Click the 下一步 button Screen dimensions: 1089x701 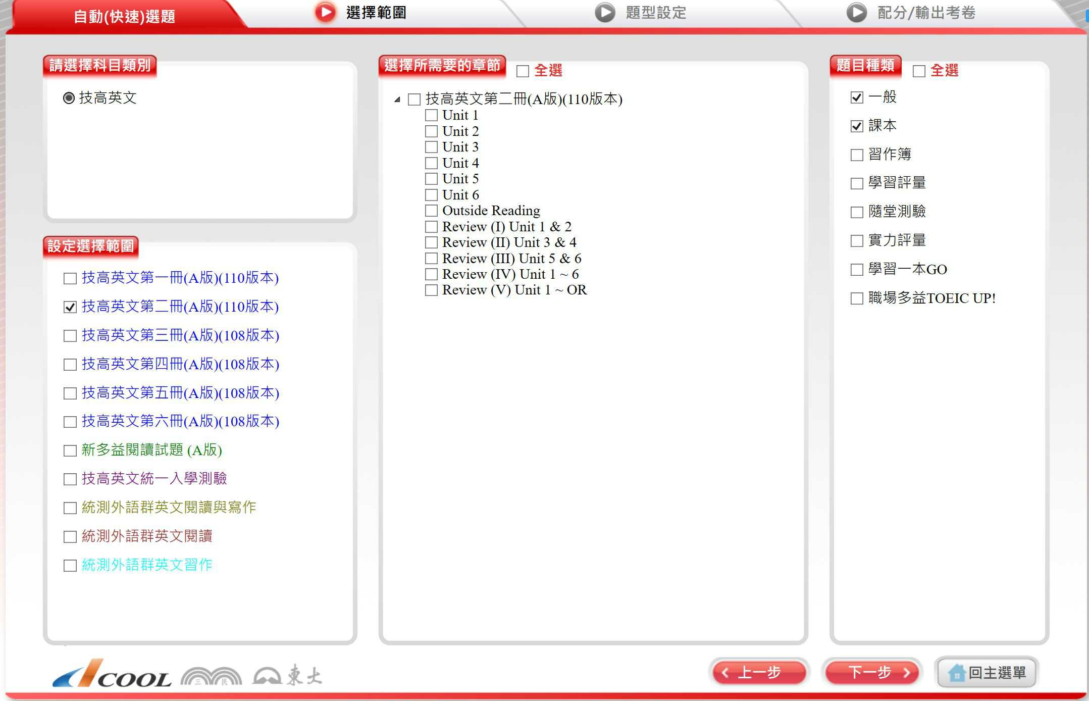(x=872, y=673)
